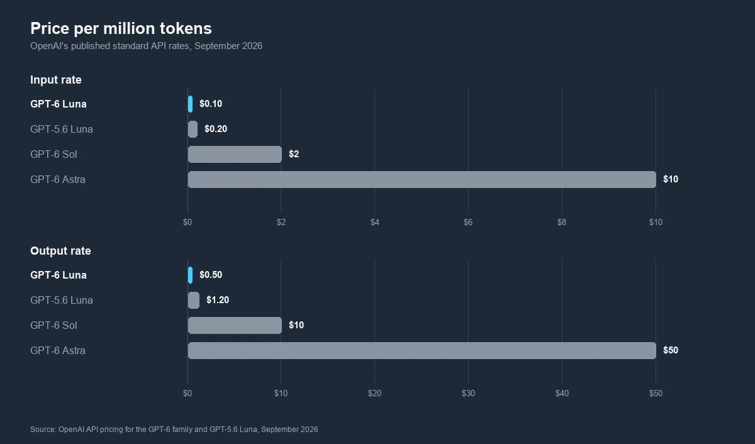The width and height of the screenshot is (755, 444).
Task: Click the GPT-6 Astra label under Input rate
Action: (x=58, y=179)
